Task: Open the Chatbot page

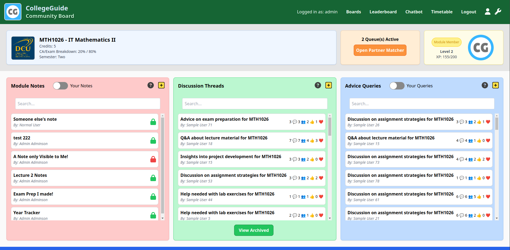Action: click(414, 12)
